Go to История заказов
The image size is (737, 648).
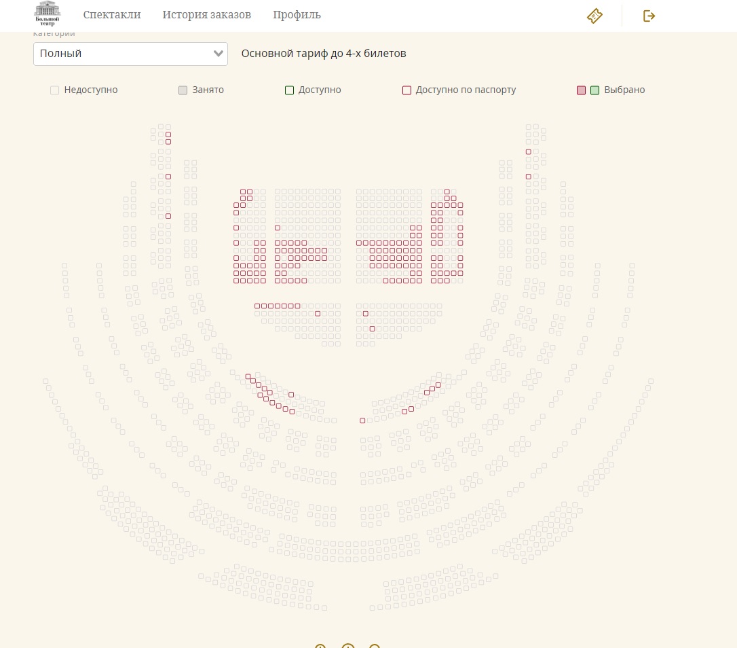[x=206, y=15]
